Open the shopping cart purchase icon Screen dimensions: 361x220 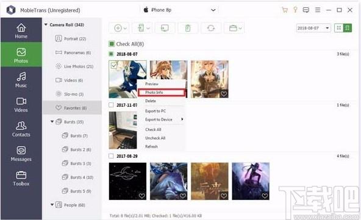pos(285,10)
